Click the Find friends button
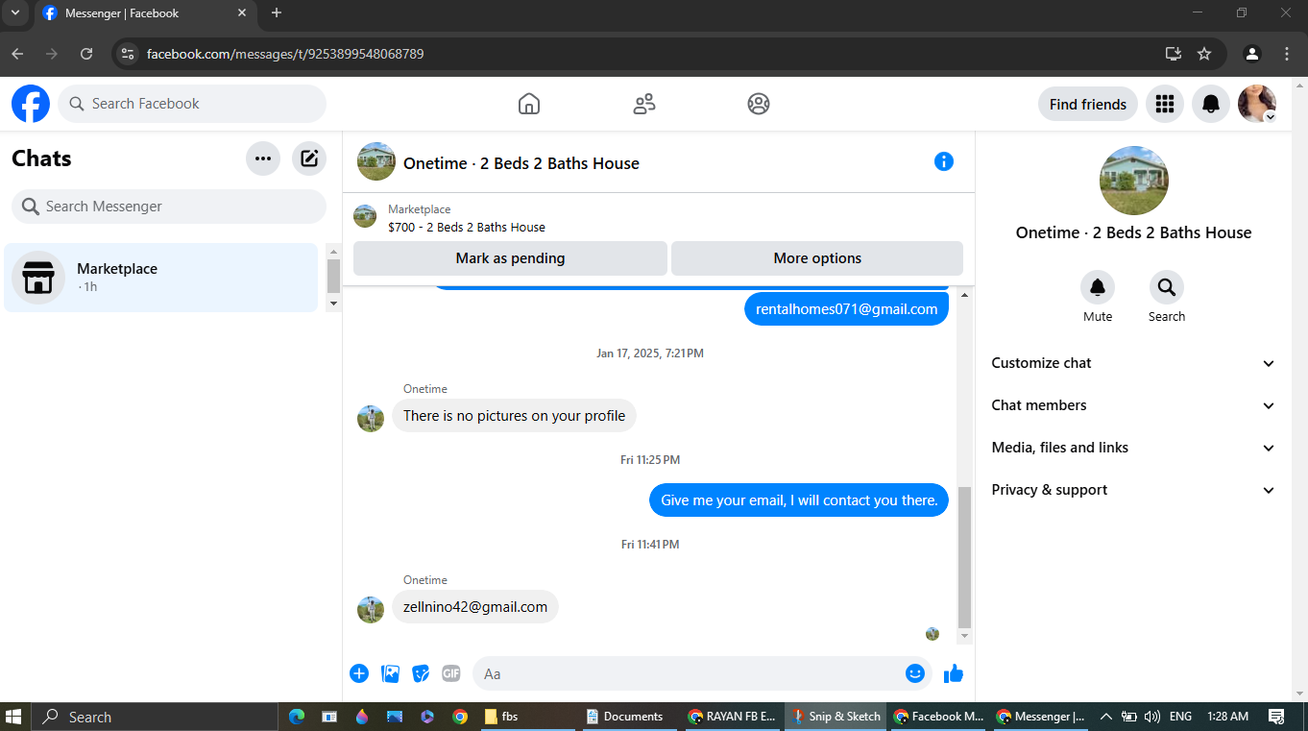 (1088, 104)
